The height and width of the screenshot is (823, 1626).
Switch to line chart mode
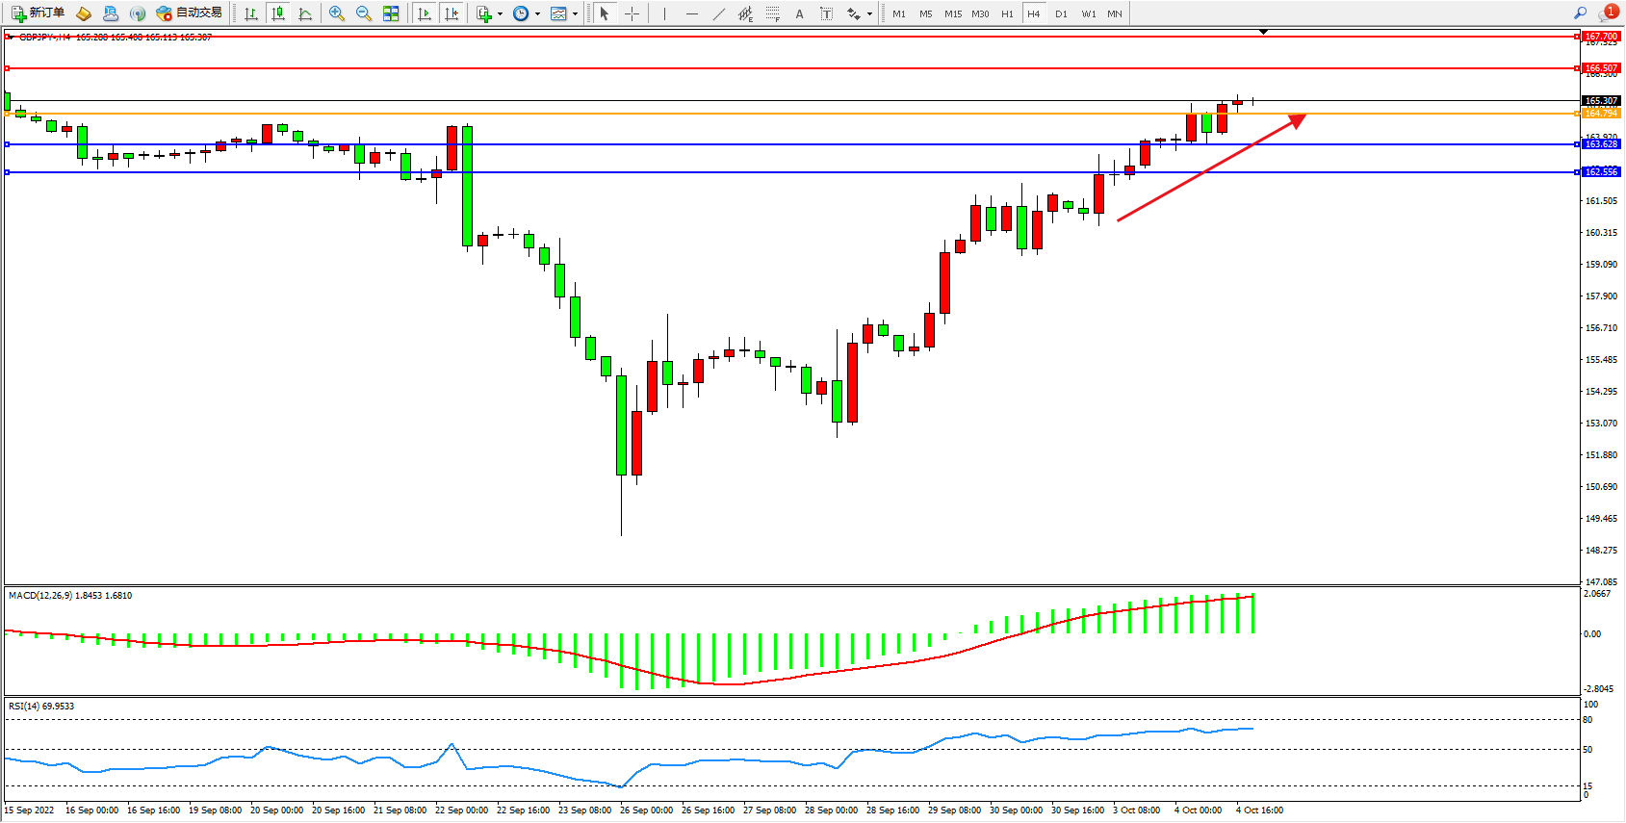[305, 13]
